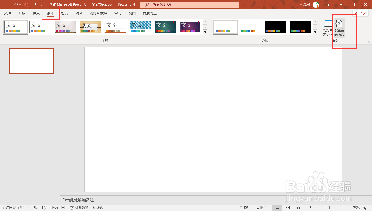Click the user account avatar
This screenshot has width=372, height=211.
point(316,5)
